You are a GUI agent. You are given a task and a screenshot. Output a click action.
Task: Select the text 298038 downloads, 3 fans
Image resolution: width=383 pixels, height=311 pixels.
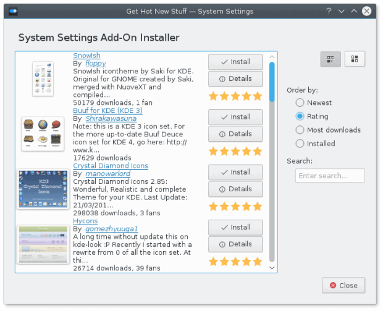coord(117,213)
